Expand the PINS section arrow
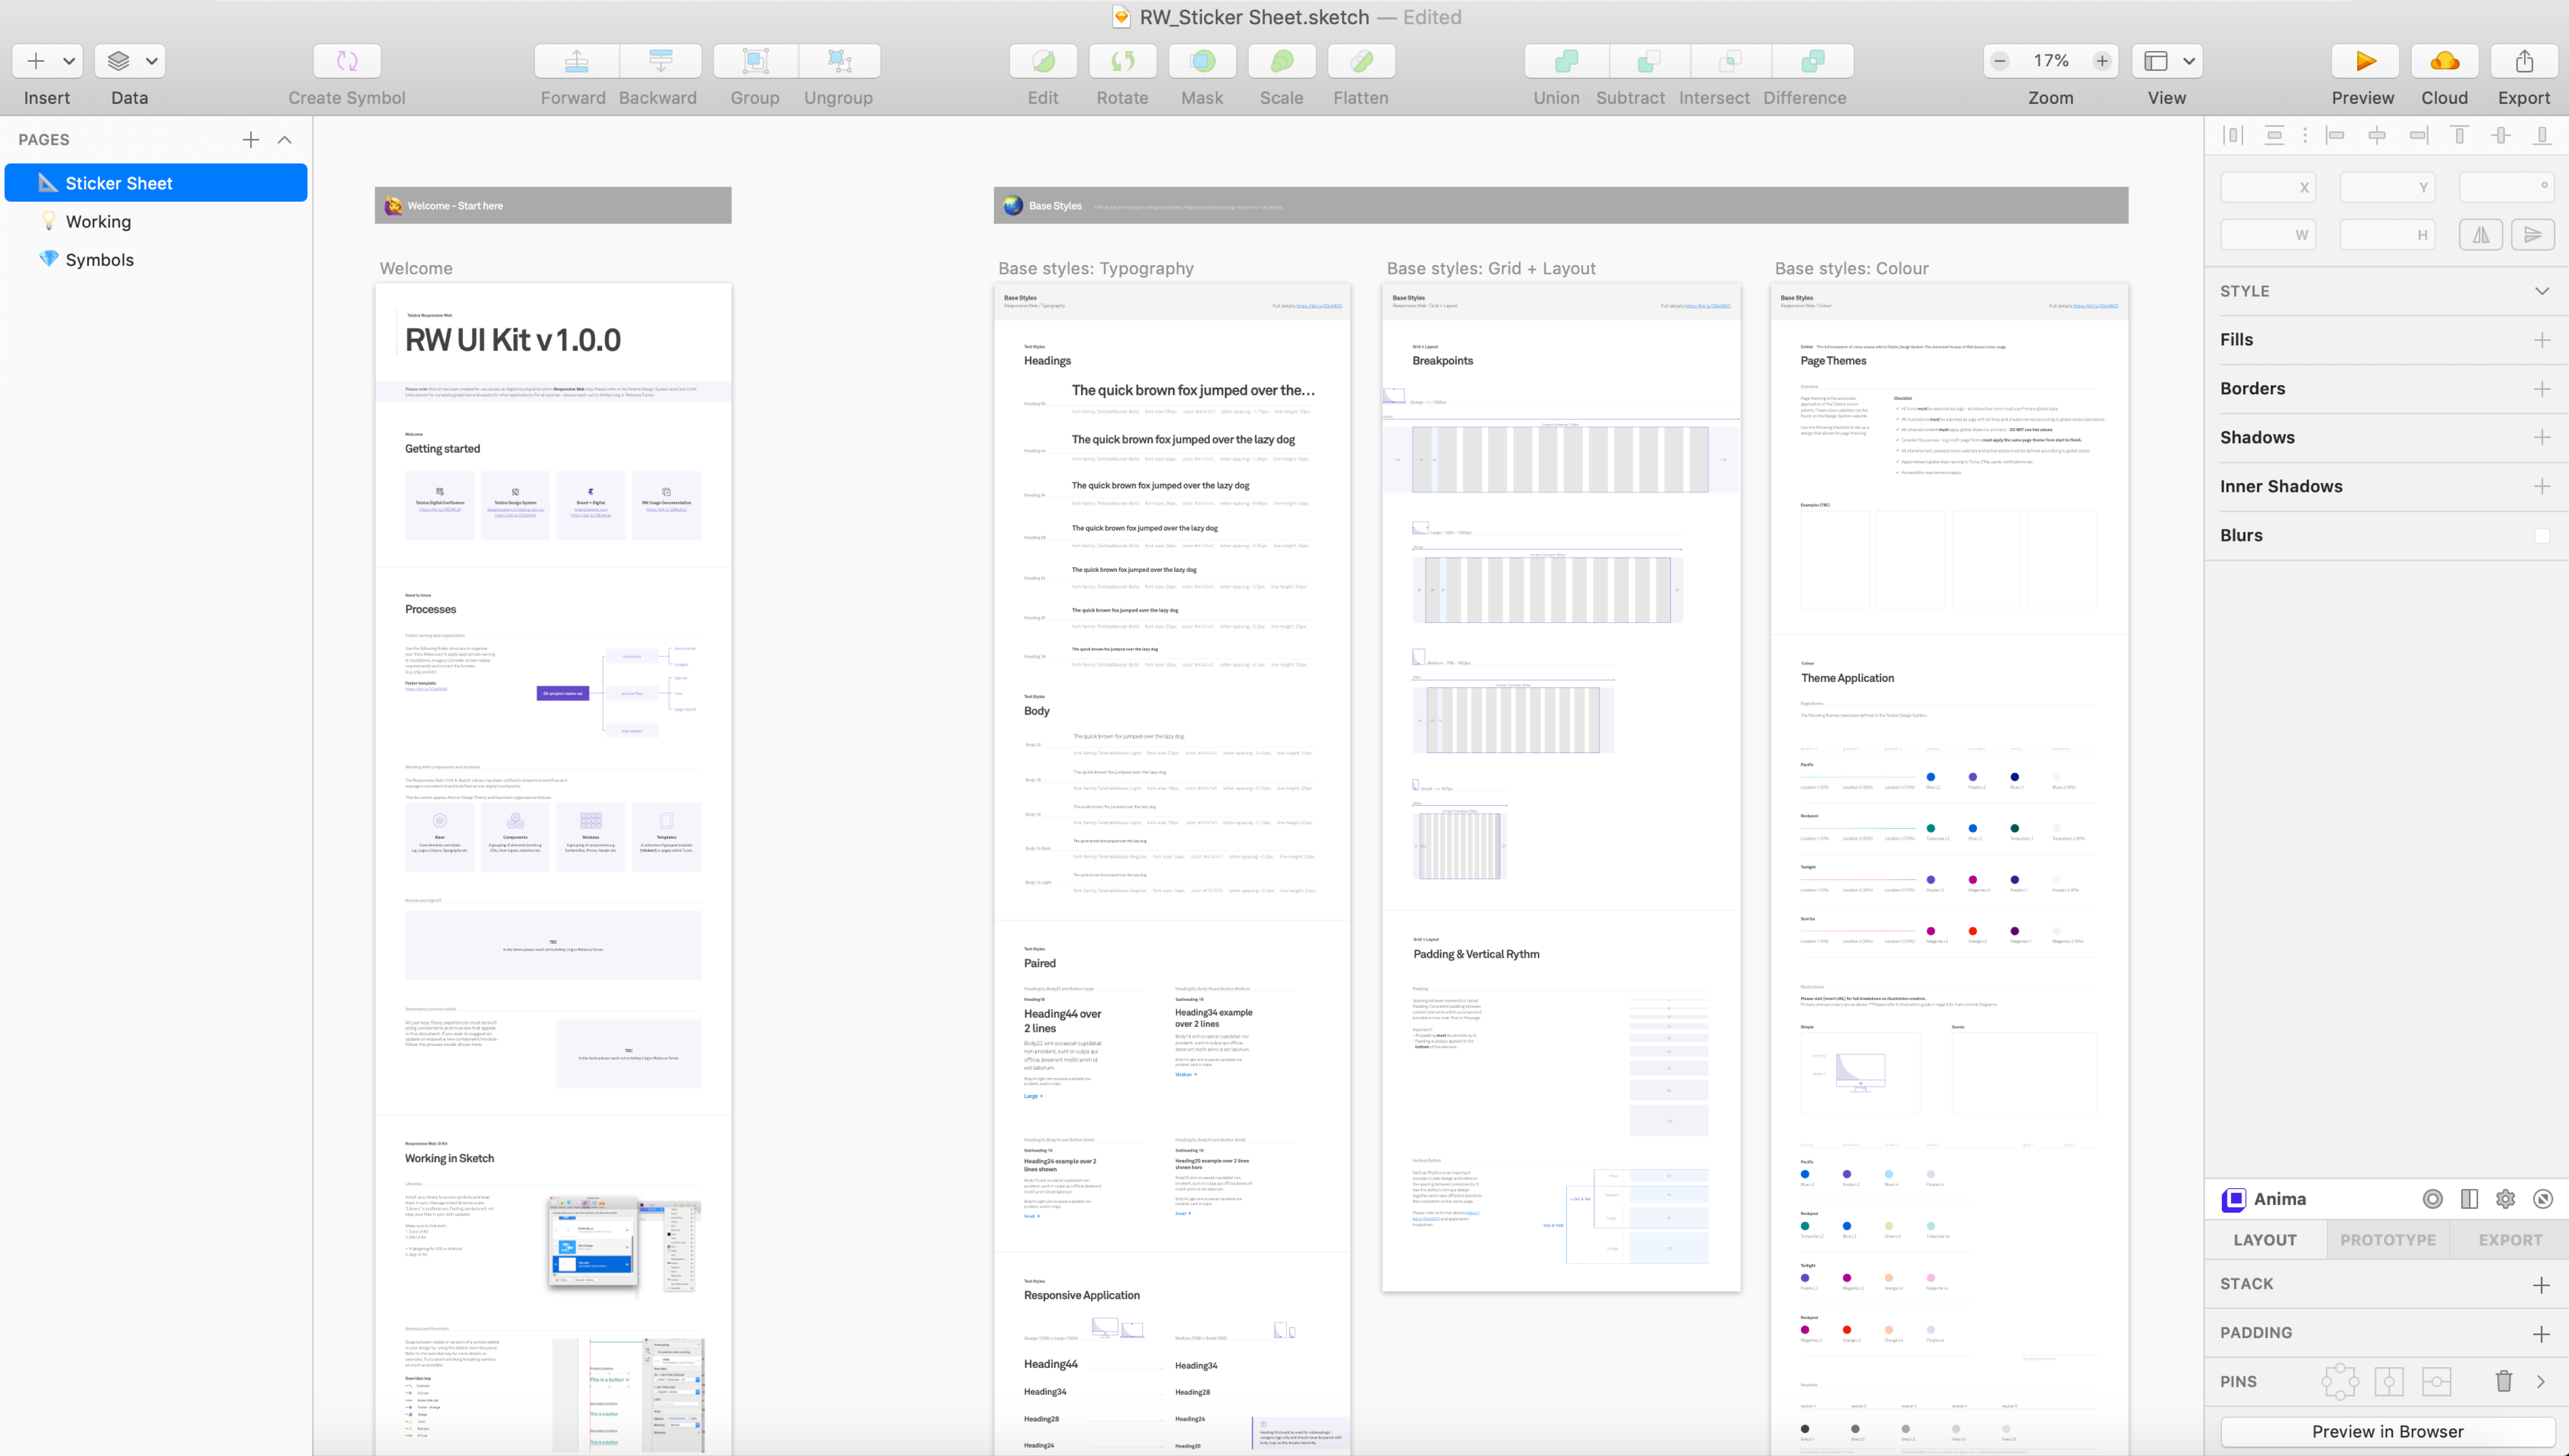This screenshot has height=1456, width=2569. click(2542, 1382)
